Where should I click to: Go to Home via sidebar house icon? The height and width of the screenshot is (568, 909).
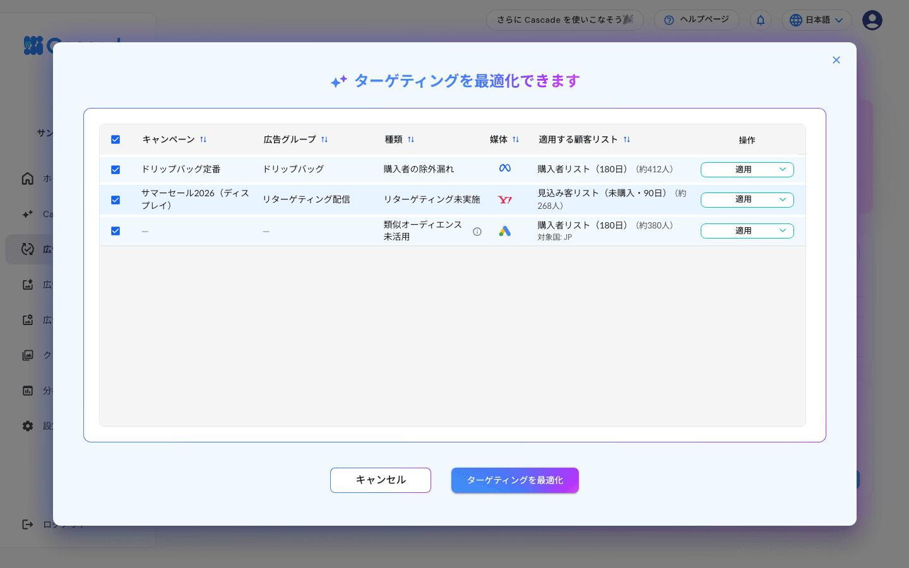[28, 179]
